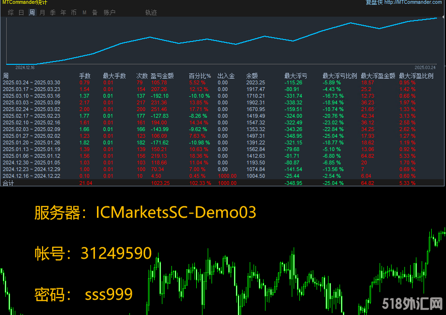Sort by the 百分比% column header
446x315 pixels.
click(x=200, y=76)
